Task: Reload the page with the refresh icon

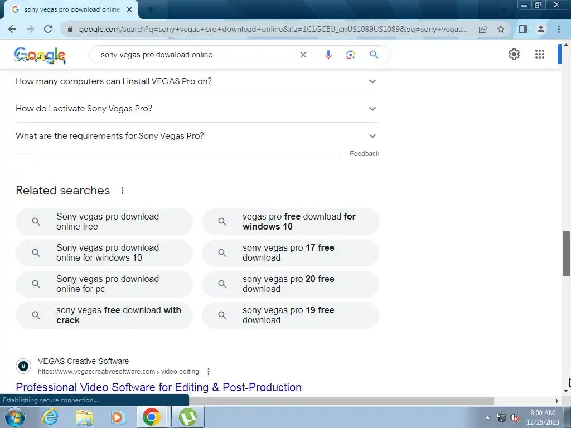Action: click(48, 29)
